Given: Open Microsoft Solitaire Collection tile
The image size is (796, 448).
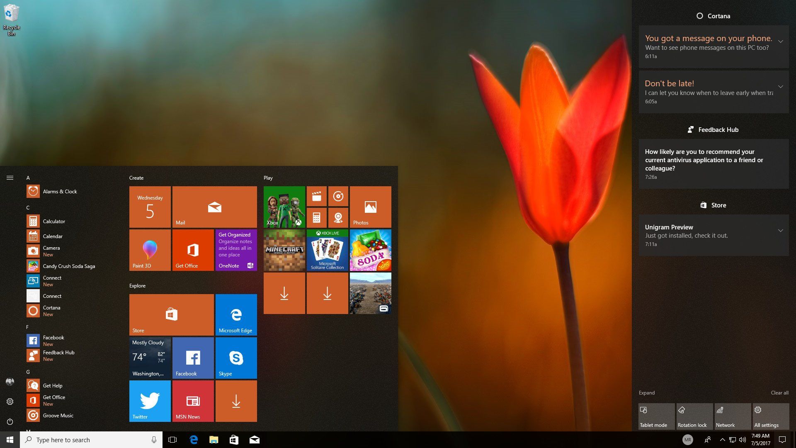Looking at the screenshot, I should [x=328, y=250].
